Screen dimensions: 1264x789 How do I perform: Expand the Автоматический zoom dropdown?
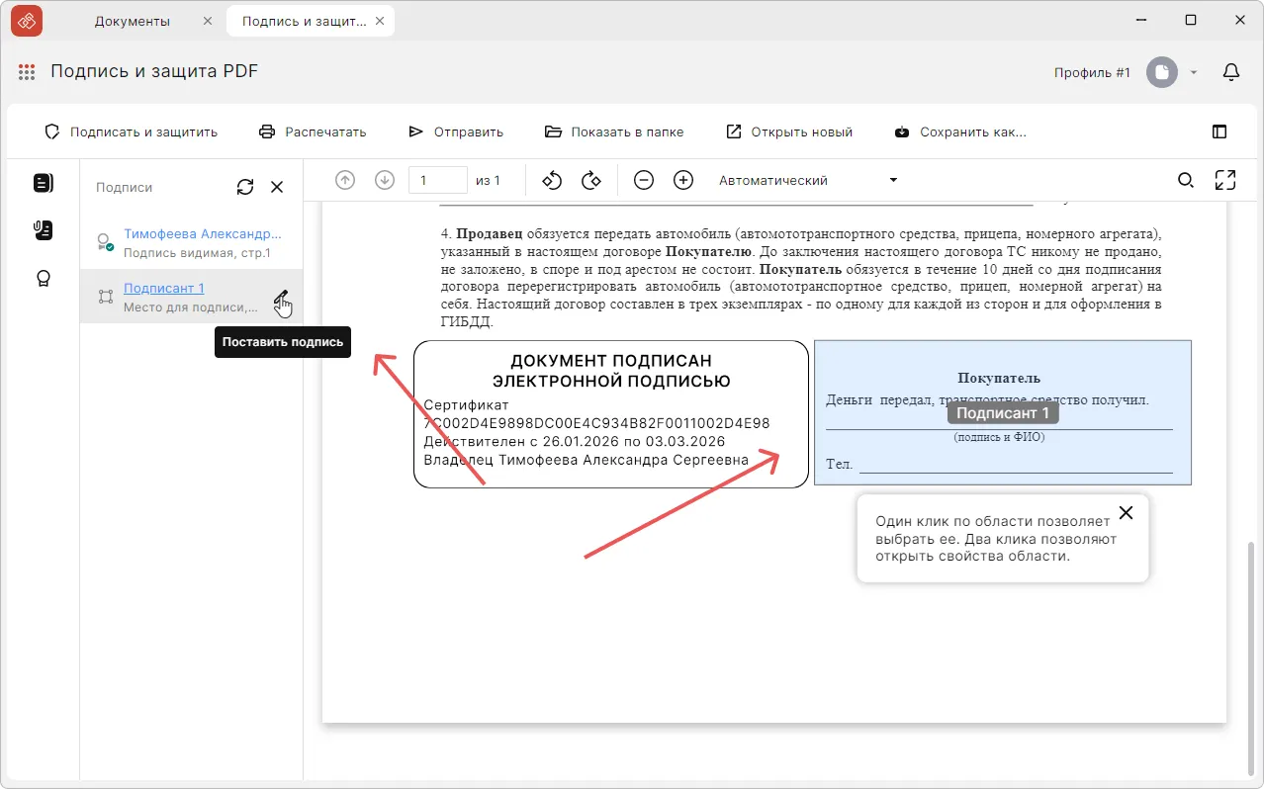click(x=893, y=180)
